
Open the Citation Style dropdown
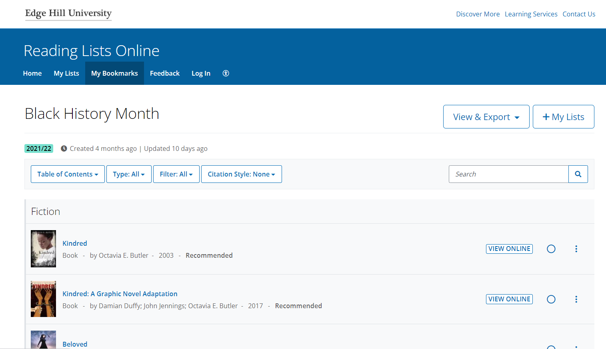[241, 174]
